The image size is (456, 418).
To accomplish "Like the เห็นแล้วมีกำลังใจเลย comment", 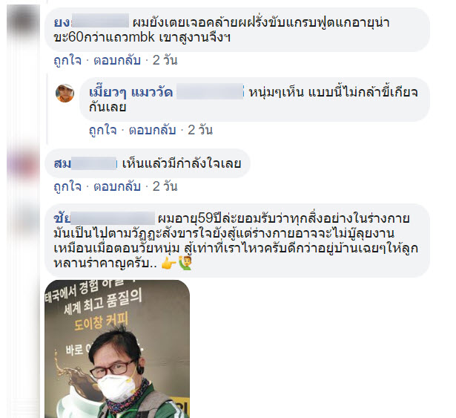I will (67, 186).
